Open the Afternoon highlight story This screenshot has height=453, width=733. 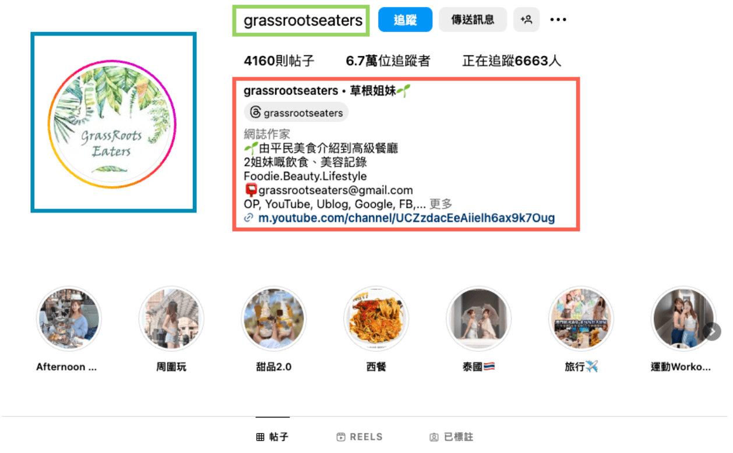69,318
